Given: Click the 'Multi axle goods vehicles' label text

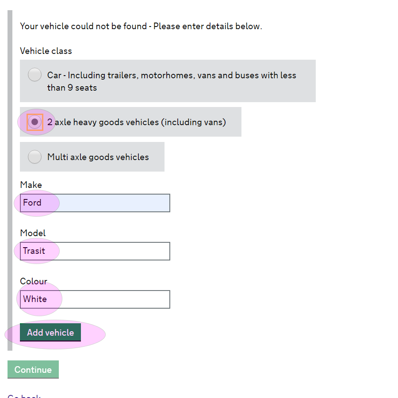Looking at the screenshot, I should pyautogui.click(x=98, y=157).
